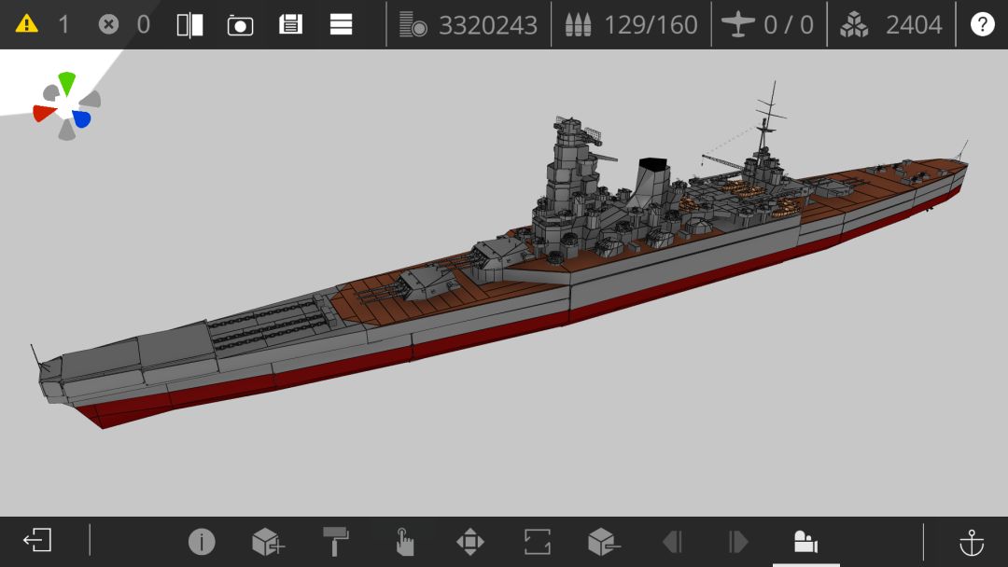1008x567 pixels.
Task: Check the ammunition count 129/160
Action: click(631, 24)
